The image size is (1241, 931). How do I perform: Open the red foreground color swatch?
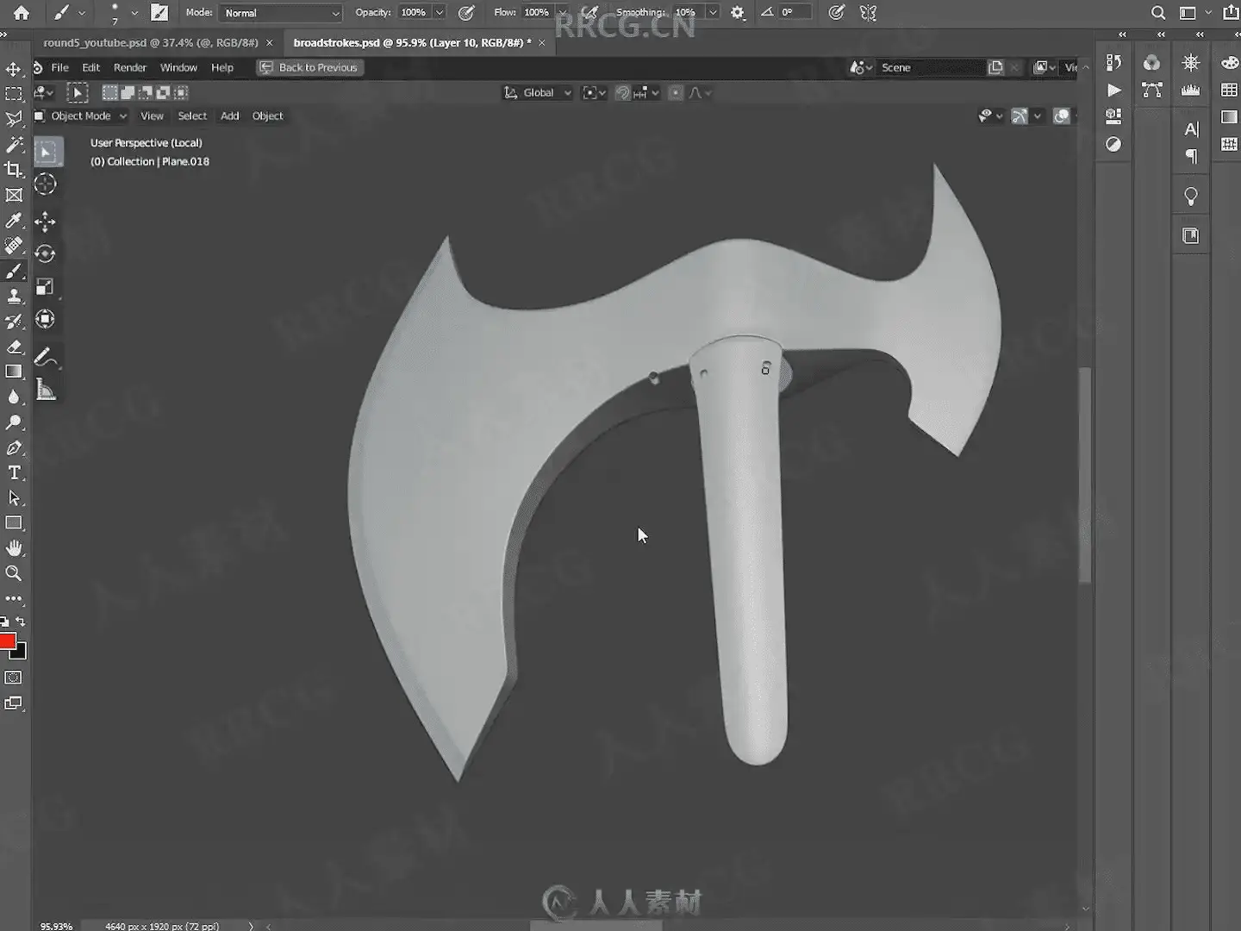8,641
